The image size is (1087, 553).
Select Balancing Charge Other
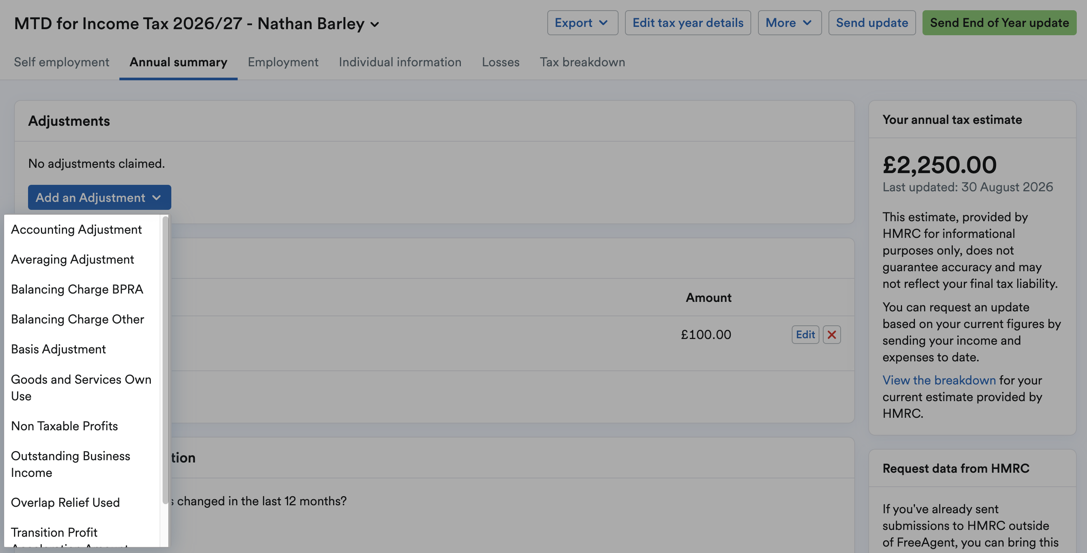(82, 319)
